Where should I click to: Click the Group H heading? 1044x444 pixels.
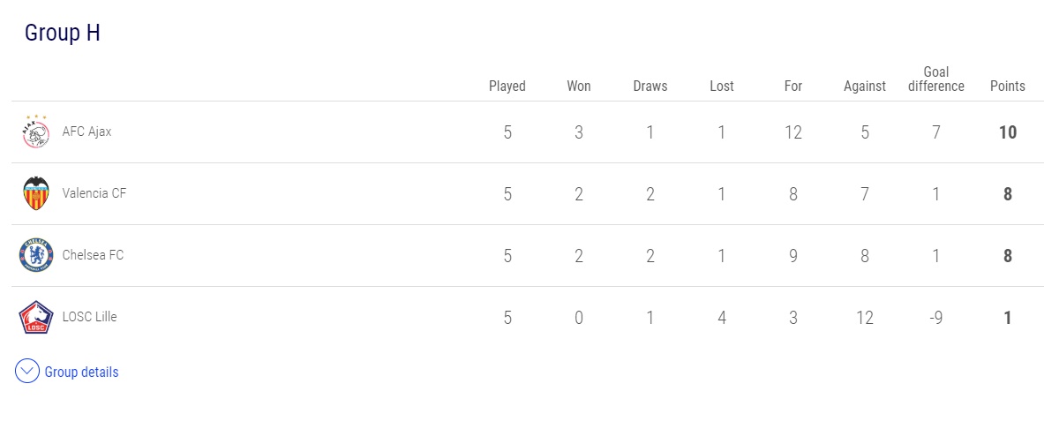63,33
